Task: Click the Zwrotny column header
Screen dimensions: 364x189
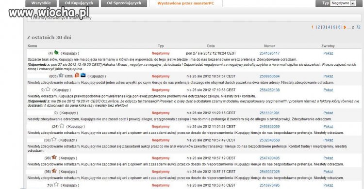Action: click(328, 46)
